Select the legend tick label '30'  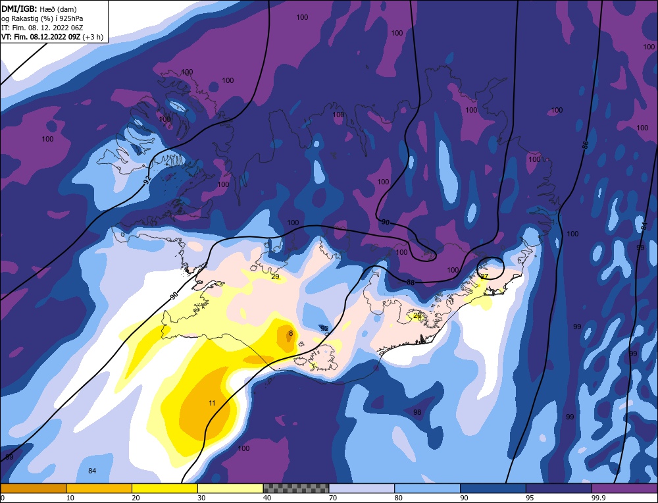tap(201, 498)
